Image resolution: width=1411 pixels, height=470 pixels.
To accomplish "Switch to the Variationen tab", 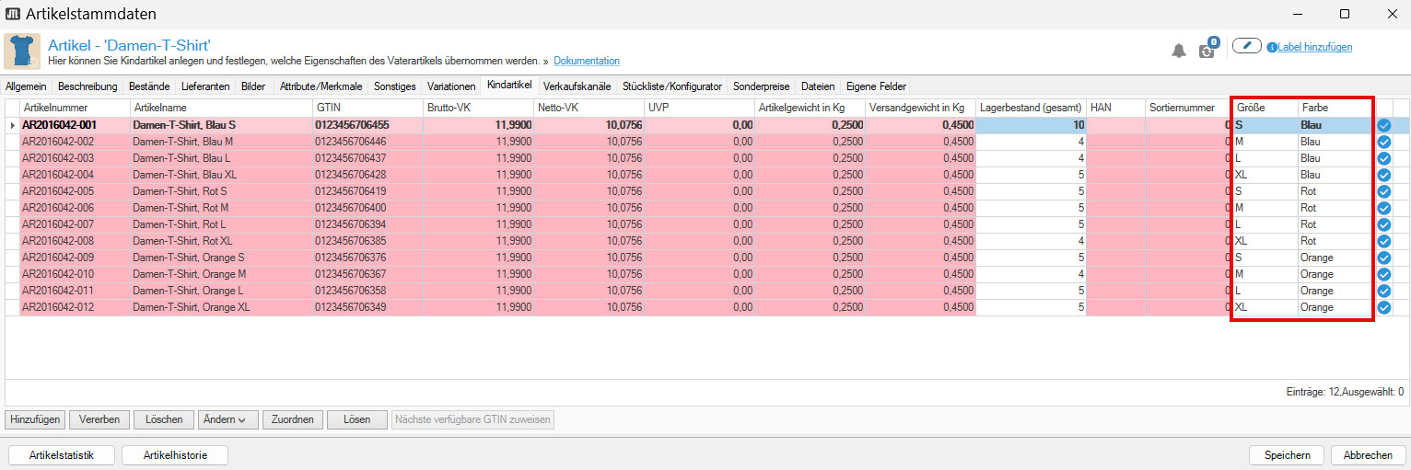I will click(x=451, y=86).
